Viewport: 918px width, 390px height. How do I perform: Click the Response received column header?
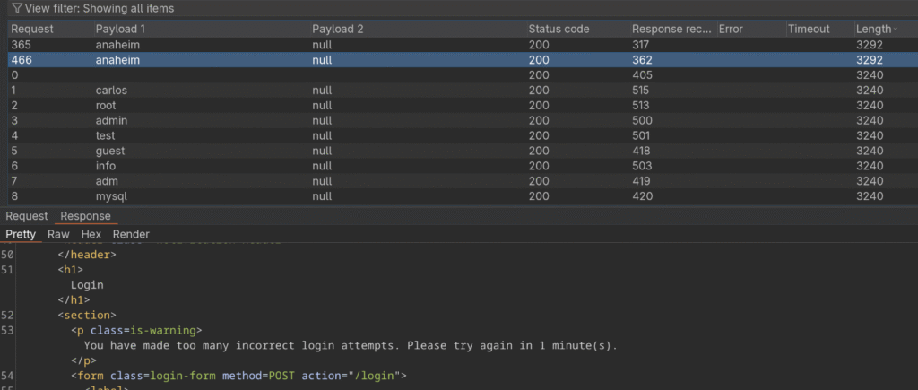tap(671, 29)
